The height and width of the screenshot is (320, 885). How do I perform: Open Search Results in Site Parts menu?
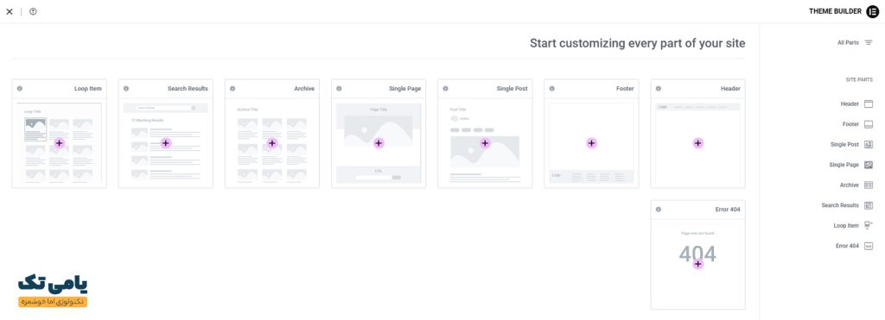[840, 205]
